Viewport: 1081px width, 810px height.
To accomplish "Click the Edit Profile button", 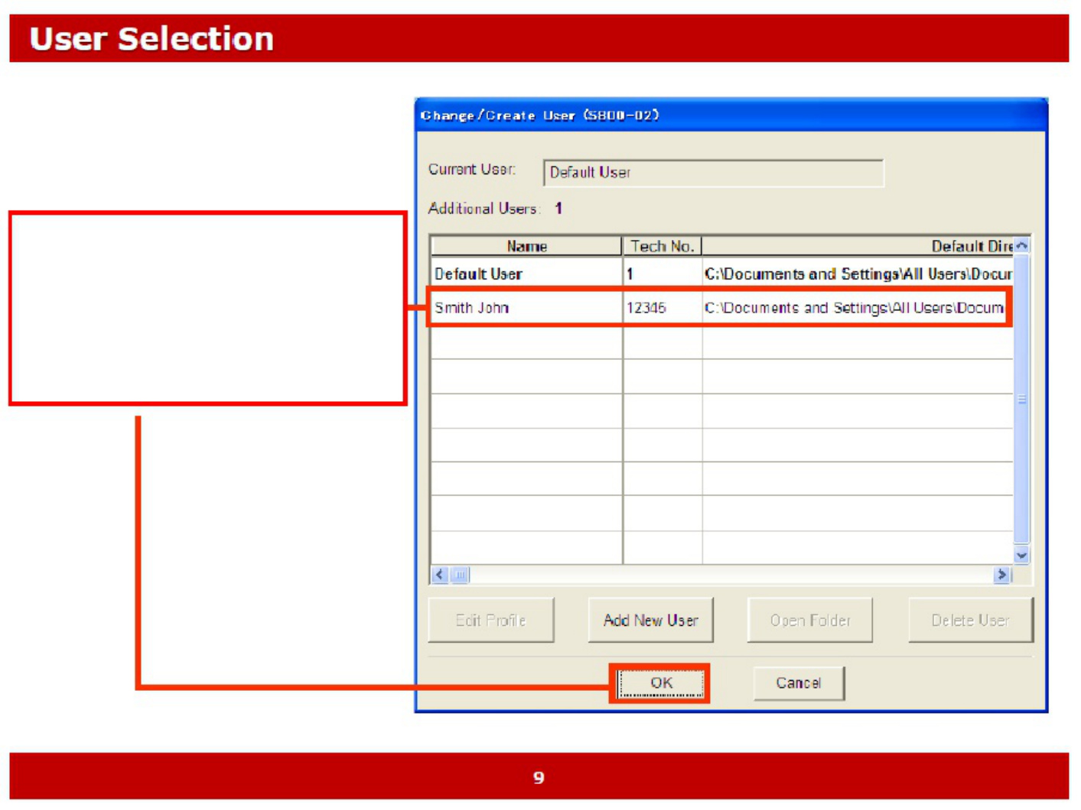I will (490, 620).
